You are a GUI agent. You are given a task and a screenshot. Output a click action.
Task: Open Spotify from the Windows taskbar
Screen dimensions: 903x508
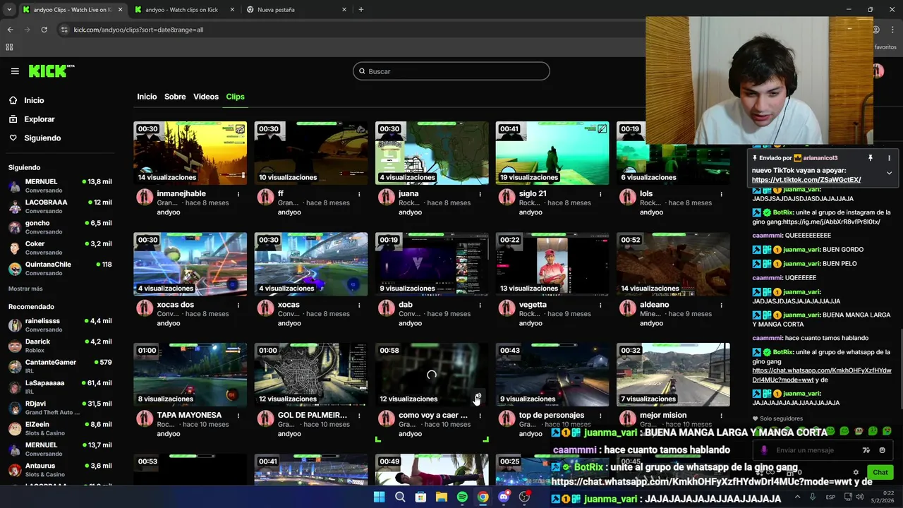coord(462,497)
